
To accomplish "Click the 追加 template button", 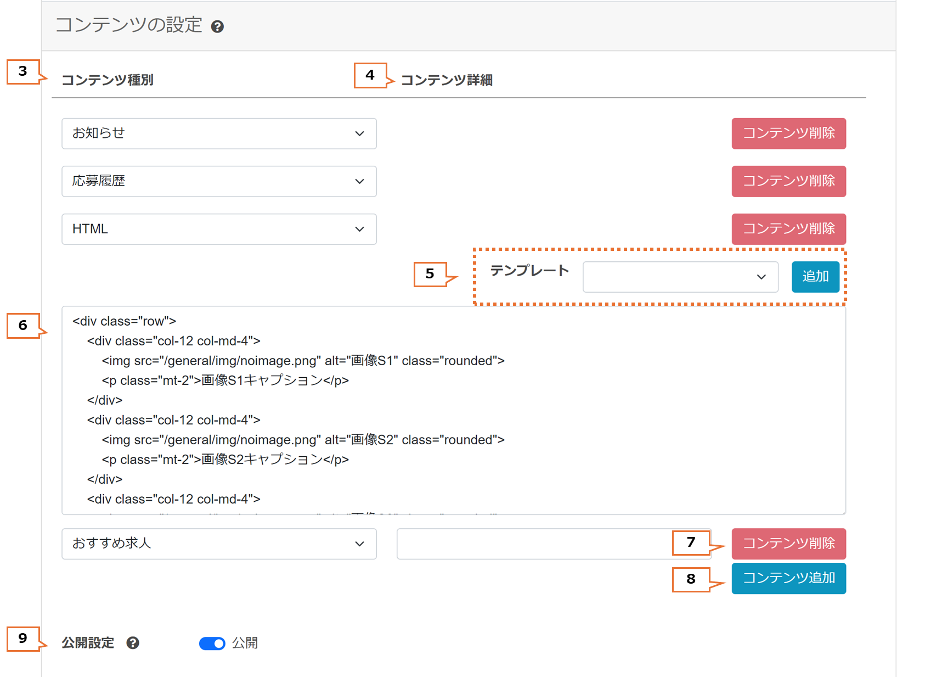I will [x=815, y=277].
